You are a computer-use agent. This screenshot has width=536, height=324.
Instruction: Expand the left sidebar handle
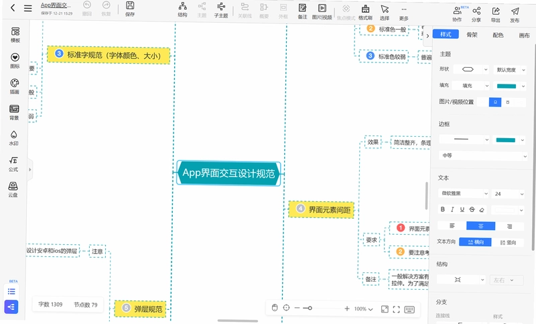click(29, 169)
